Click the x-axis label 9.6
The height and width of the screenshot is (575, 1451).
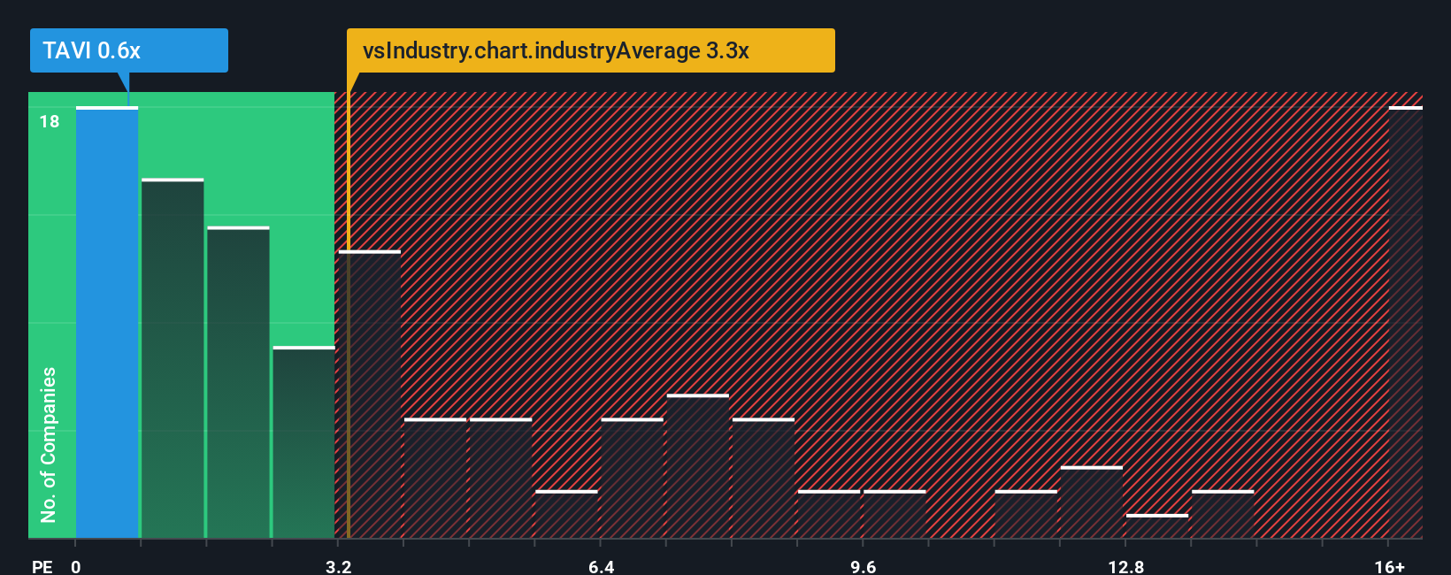pos(864,566)
